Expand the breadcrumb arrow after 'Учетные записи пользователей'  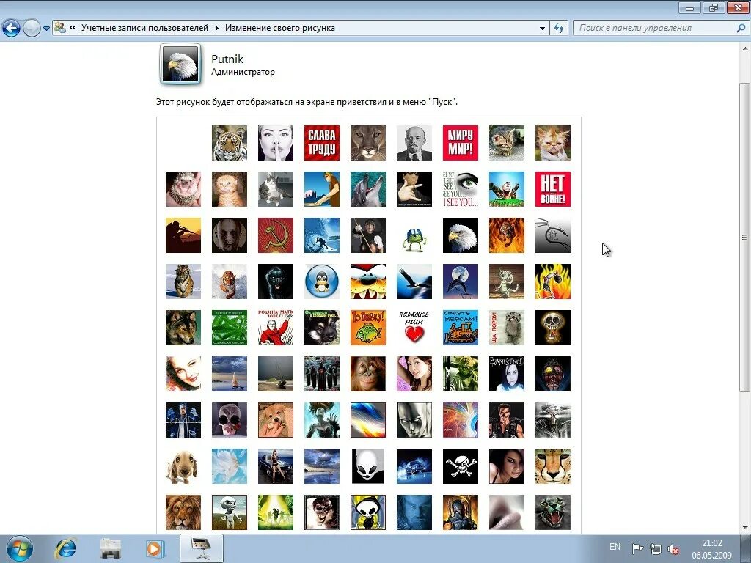coord(216,29)
